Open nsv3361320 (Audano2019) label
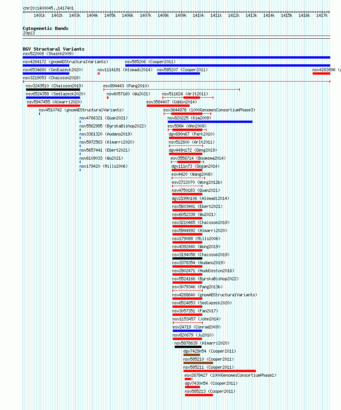Viewport: 341px width, 410px height. tap(106, 134)
